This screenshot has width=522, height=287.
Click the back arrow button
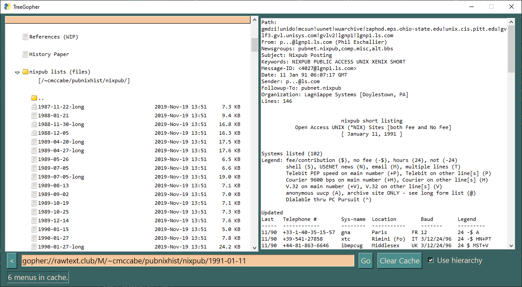(12, 261)
